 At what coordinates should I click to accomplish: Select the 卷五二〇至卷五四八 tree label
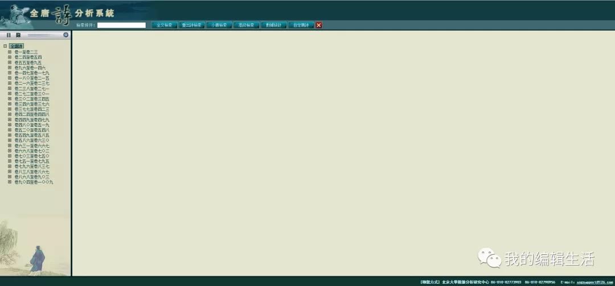pyautogui.click(x=32, y=130)
